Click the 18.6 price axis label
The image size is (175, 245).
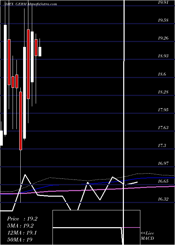point(162,74)
